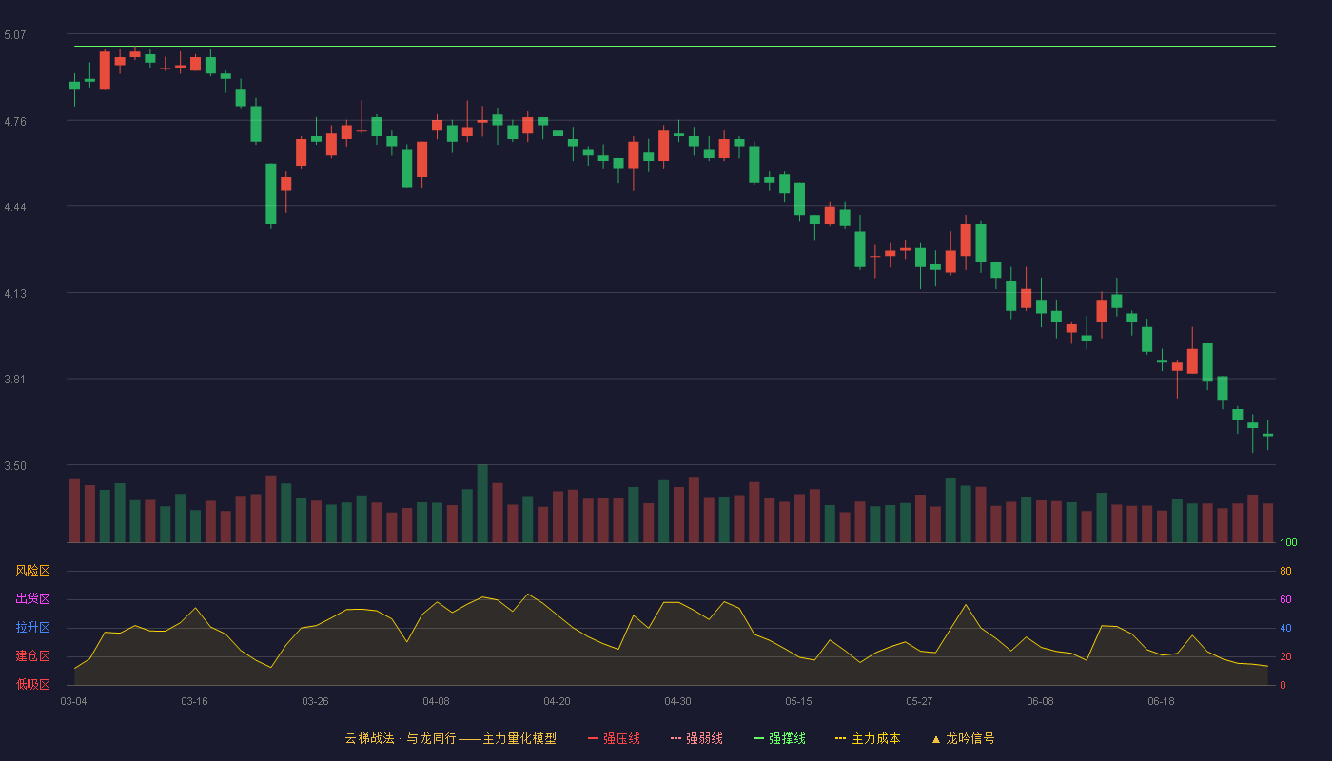This screenshot has height=761, width=1332.
Task: Click the 4.13 price axis label
Action: click(x=15, y=294)
